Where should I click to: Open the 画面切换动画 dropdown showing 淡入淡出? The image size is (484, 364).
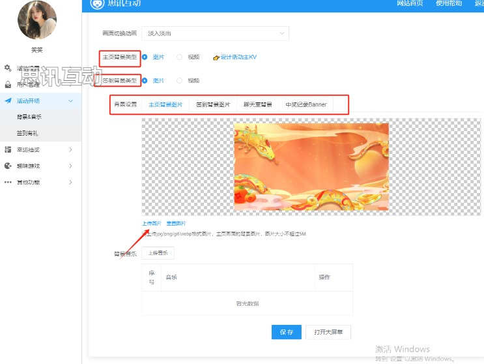[x=215, y=33]
